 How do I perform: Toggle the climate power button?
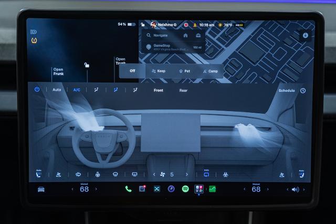point(37,90)
